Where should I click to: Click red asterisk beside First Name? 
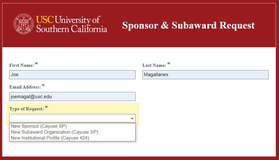pos(36,63)
